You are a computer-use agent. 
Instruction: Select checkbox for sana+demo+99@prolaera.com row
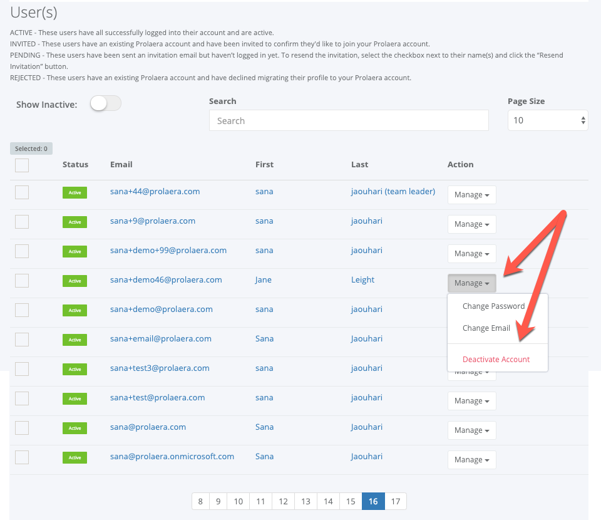(22, 251)
